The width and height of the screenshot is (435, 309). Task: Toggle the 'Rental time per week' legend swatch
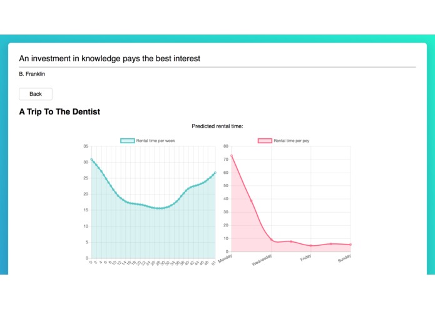tap(127, 141)
